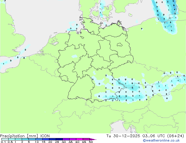Click the "Precipitation" title word
Viewport: 186px width, 143px height.
pos(12,136)
